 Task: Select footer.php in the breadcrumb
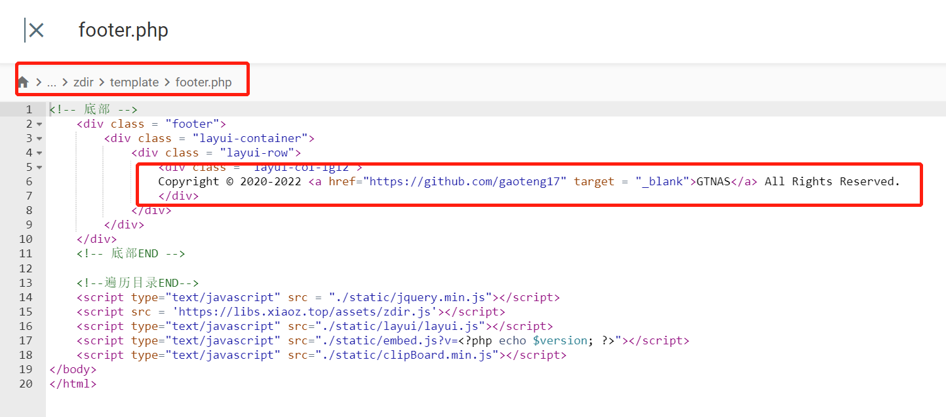pyautogui.click(x=203, y=82)
